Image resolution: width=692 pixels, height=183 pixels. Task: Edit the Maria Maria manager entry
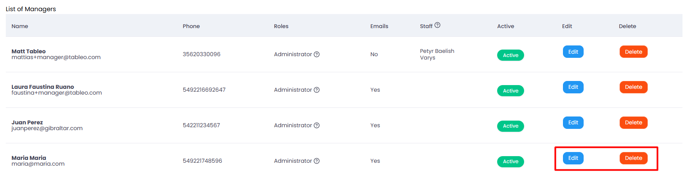click(x=573, y=158)
